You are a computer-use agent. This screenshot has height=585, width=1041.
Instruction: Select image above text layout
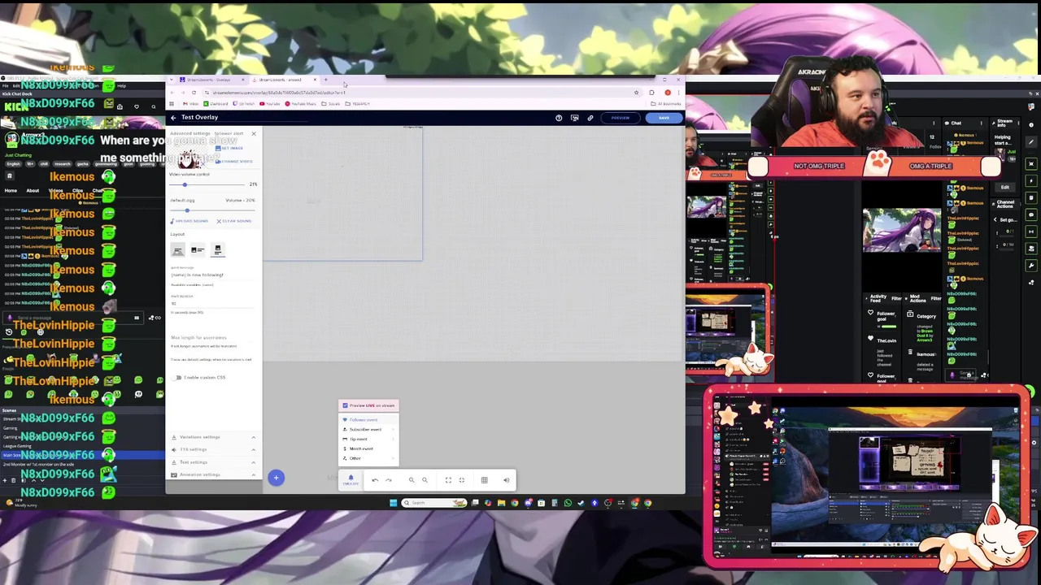pos(217,250)
